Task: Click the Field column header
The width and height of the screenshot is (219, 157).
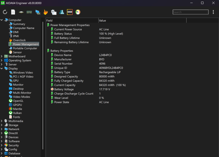Action: (x=72, y=20)
